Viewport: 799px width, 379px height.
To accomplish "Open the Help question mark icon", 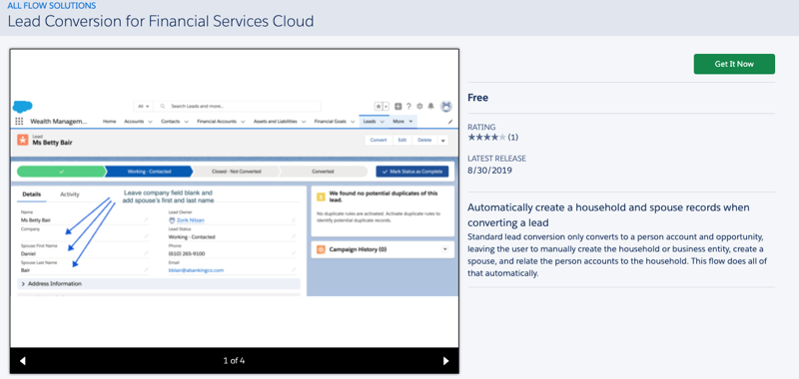I will [x=408, y=107].
